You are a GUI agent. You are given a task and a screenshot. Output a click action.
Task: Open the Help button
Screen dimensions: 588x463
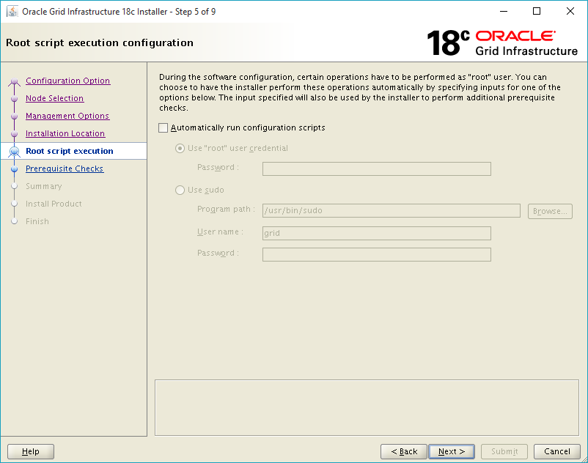tap(31, 451)
